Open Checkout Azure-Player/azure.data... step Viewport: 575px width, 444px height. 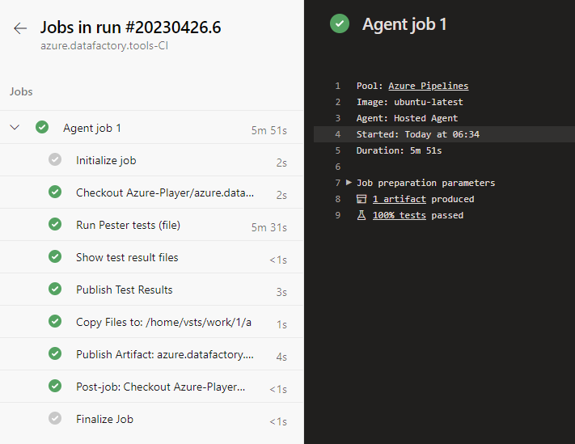[152, 192]
